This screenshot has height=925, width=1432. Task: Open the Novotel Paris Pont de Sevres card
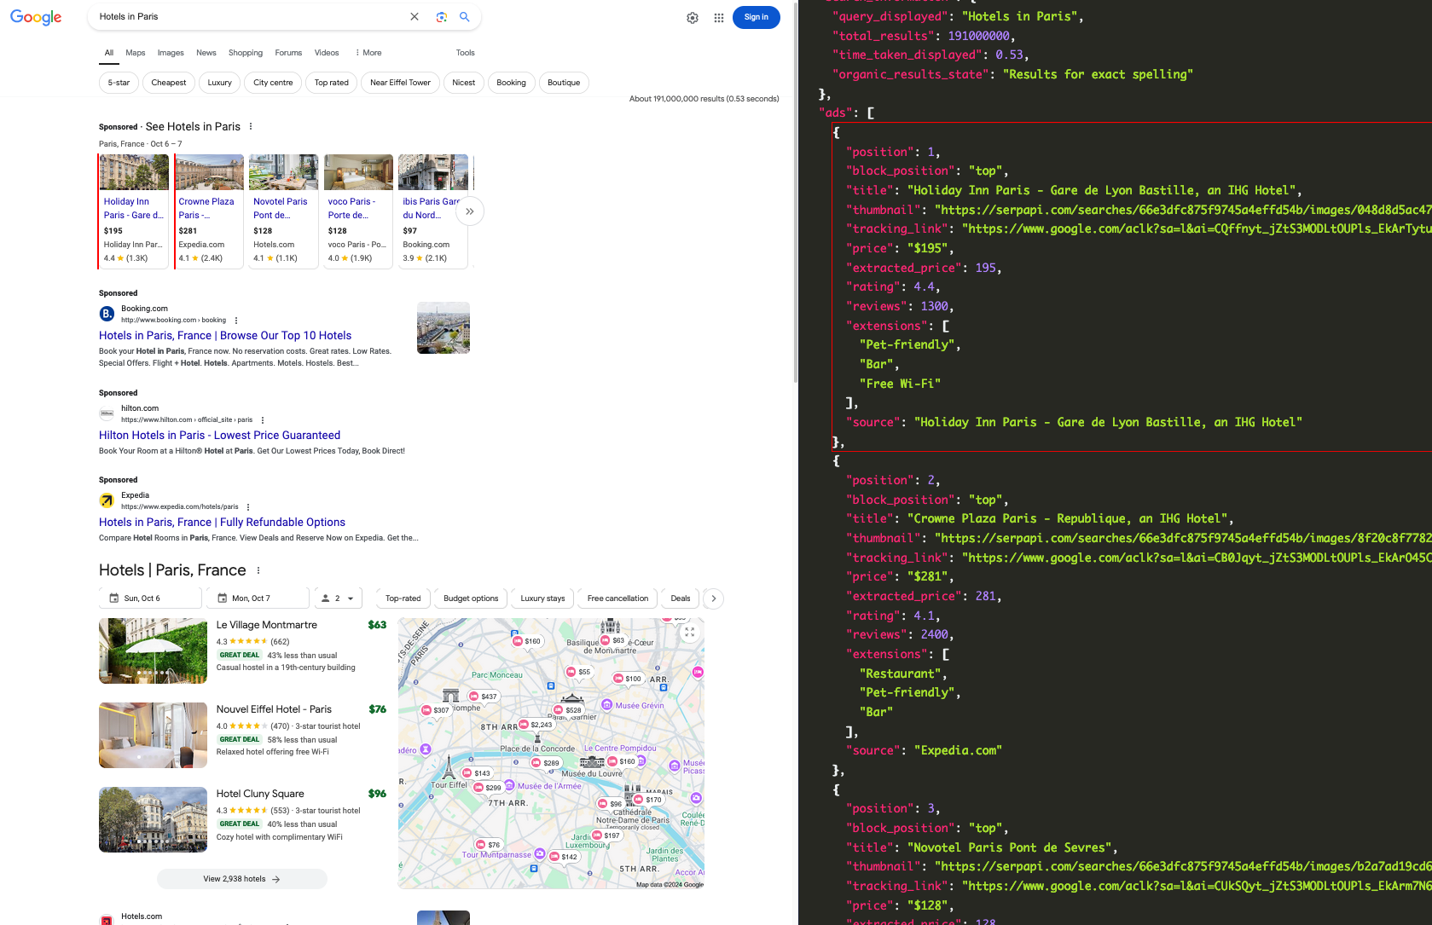tap(283, 211)
